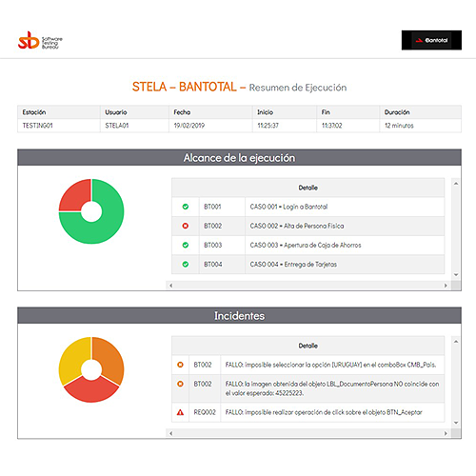Select 'CASO 004 - Entrega de Tarjetas'

307,265
